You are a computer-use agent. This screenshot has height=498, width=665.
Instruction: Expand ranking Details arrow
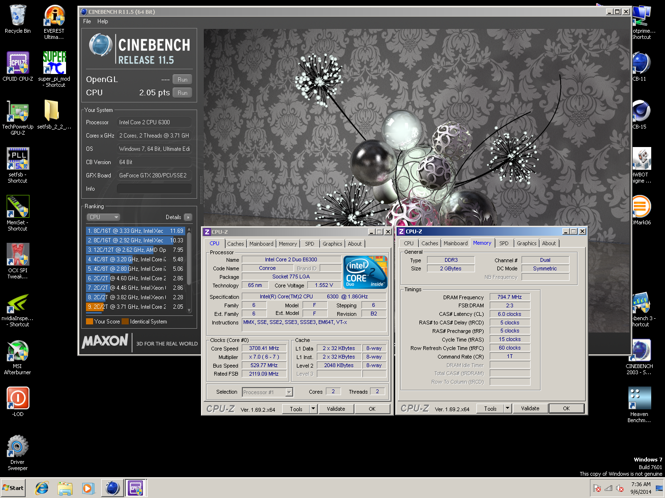click(x=188, y=217)
